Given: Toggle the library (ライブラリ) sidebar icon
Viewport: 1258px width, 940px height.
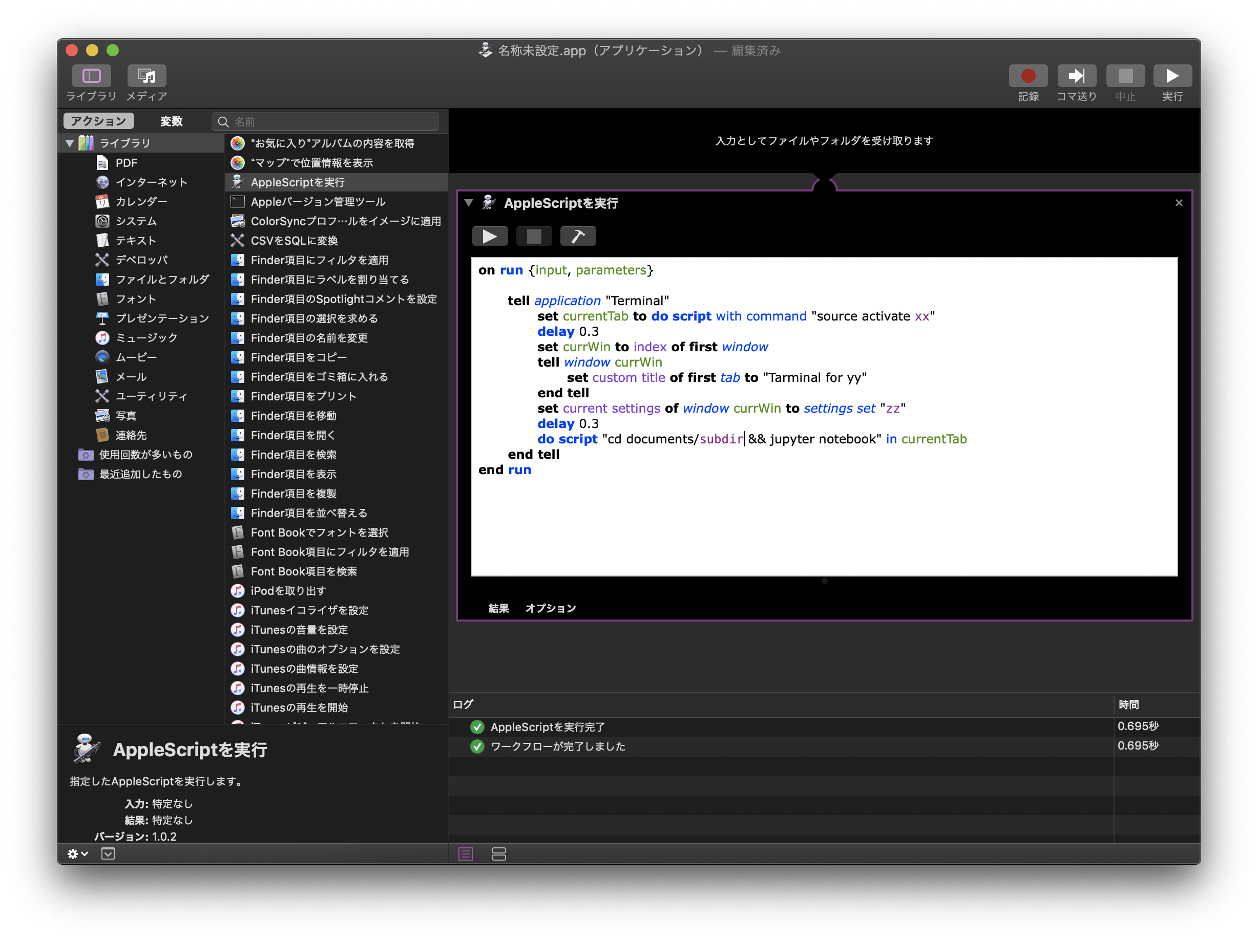Looking at the screenshot, I should pos(92,76).
